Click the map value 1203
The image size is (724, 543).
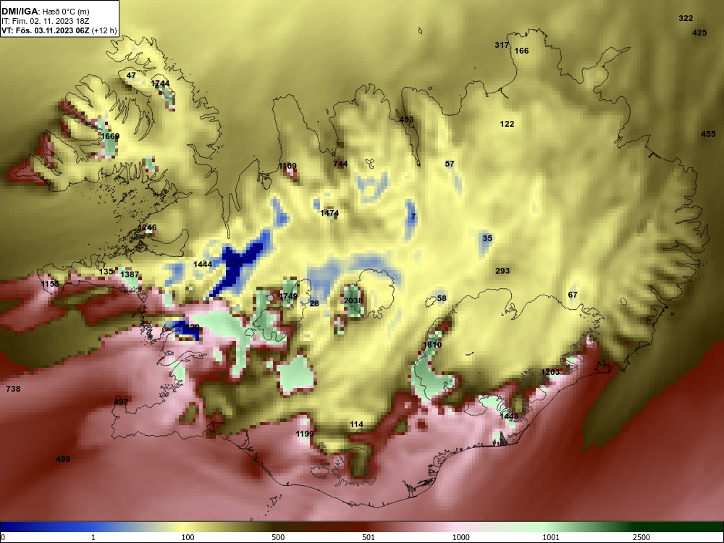coord(550,372)
